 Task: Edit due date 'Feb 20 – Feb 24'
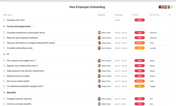[121, 48]
